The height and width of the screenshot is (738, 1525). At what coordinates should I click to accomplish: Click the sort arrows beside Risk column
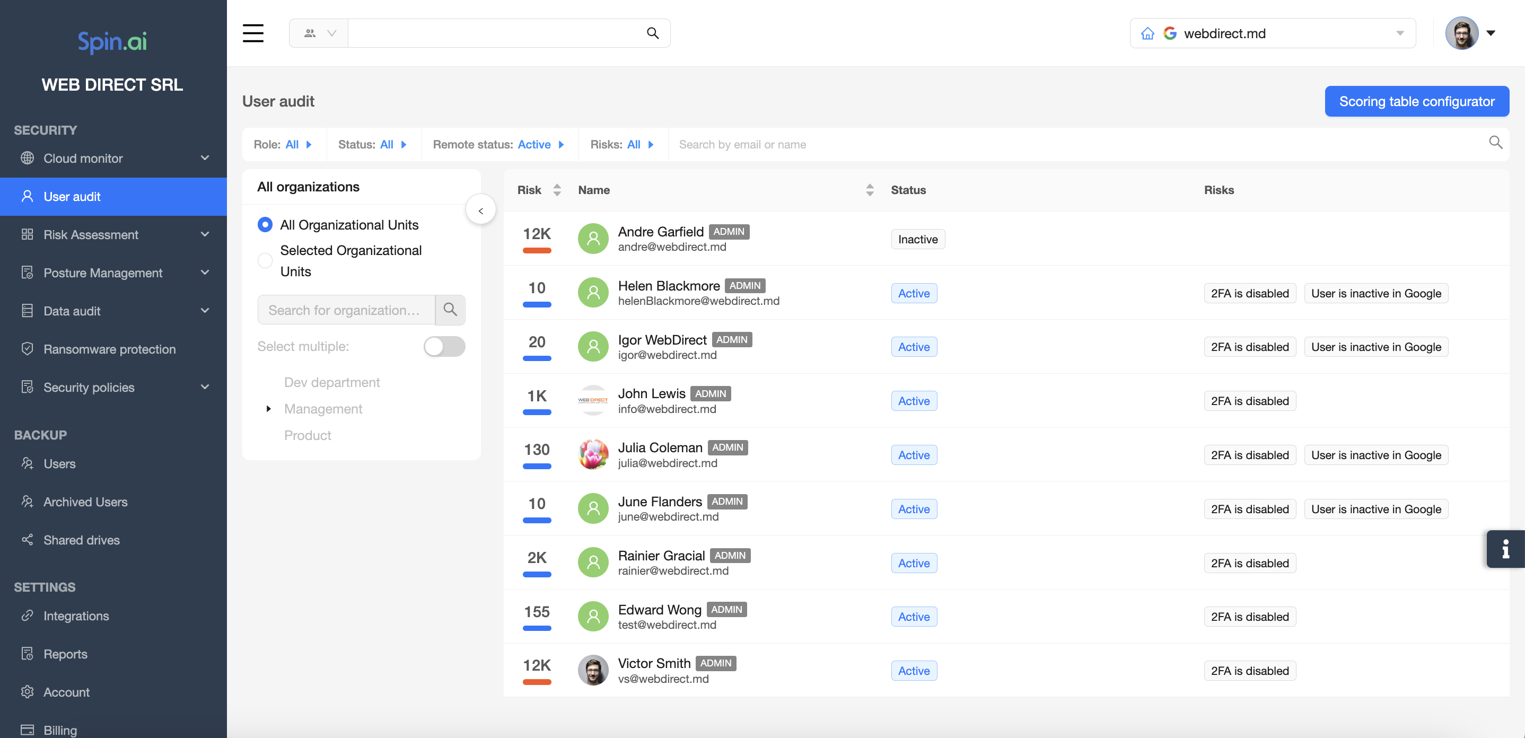tap(556, 190)
